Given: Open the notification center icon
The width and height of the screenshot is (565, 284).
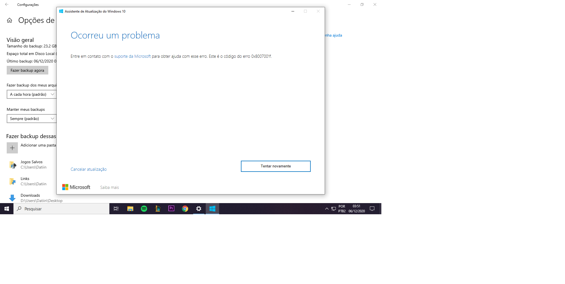Looking at the screenshot, I should [x=372, y=209].
